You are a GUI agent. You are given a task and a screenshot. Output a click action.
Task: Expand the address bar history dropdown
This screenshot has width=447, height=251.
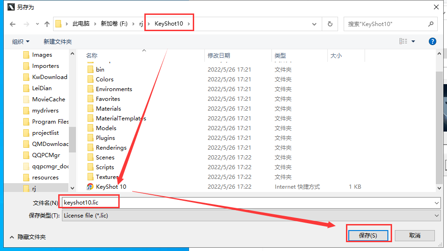(314, 24)
